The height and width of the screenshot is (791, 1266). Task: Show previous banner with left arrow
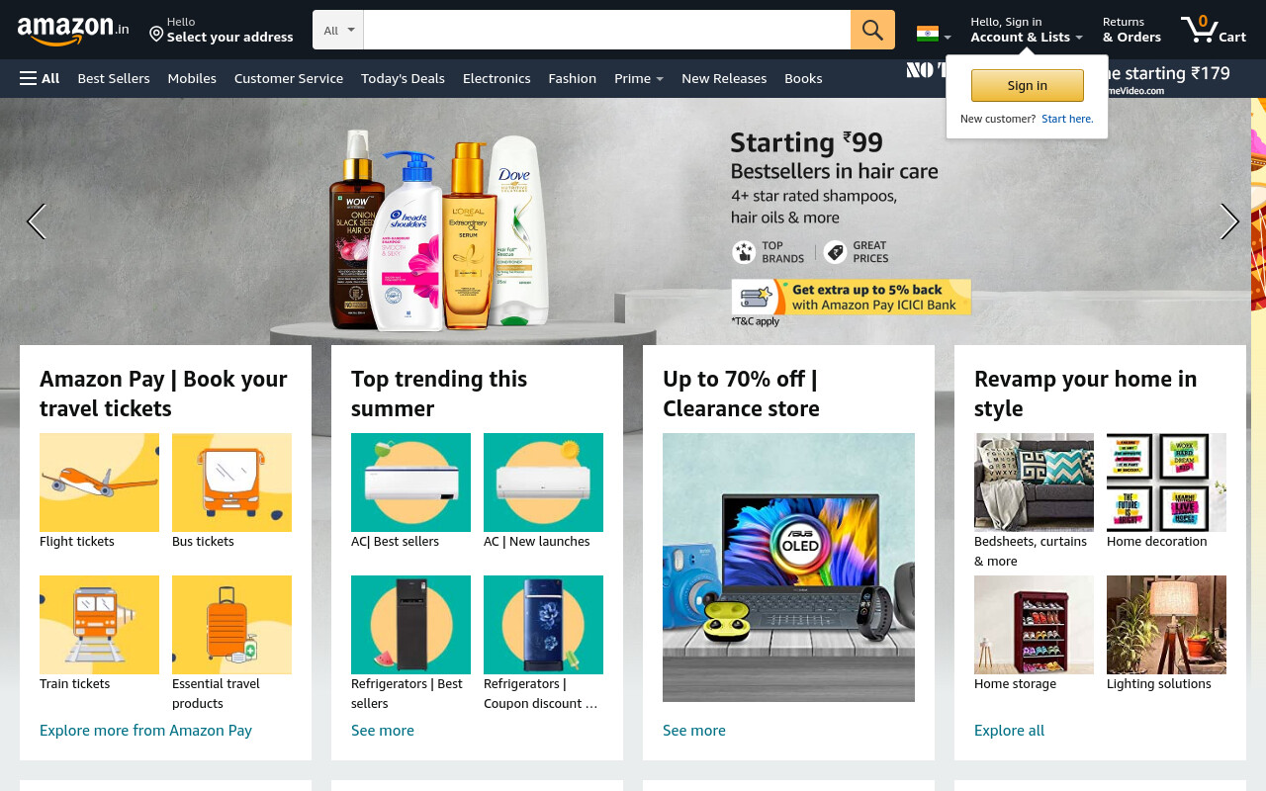click(37, 221)
